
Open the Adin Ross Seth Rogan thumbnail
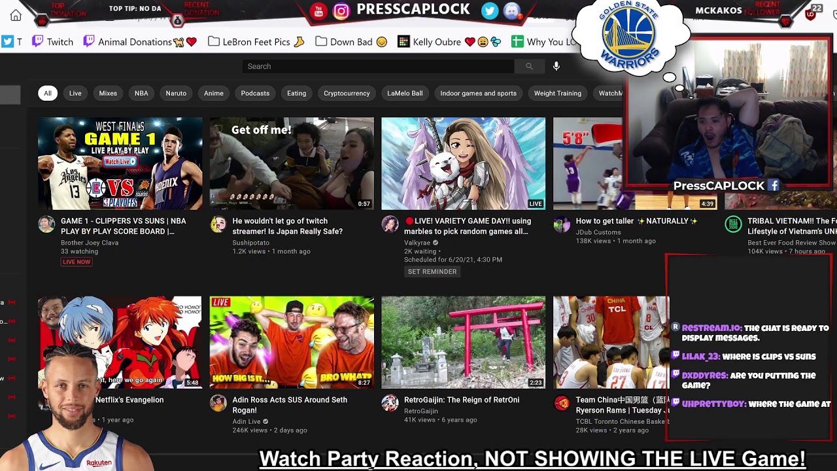pyautogui.click(x=292, y=342)
